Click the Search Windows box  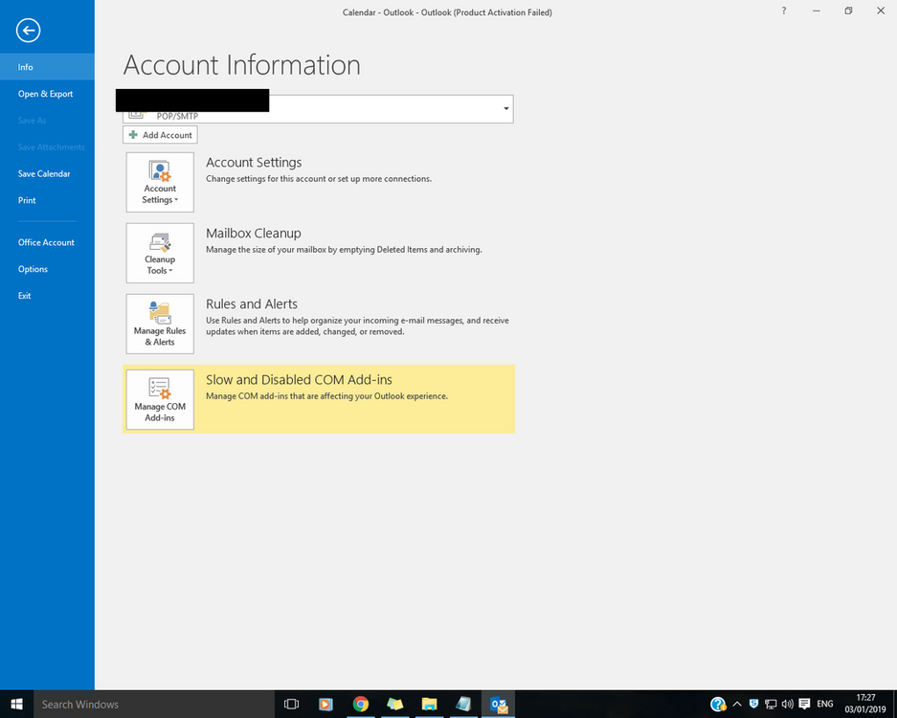click(154, 705)
